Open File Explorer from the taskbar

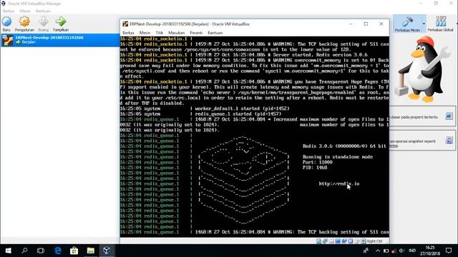pos(90,251)
